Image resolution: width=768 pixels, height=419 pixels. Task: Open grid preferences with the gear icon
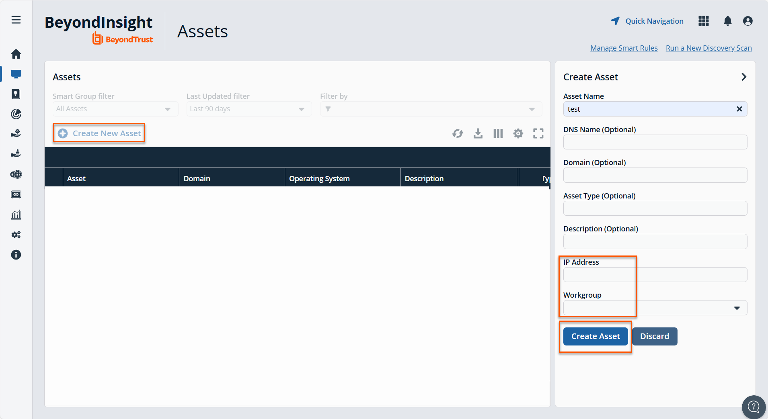(x=518, y=133)
